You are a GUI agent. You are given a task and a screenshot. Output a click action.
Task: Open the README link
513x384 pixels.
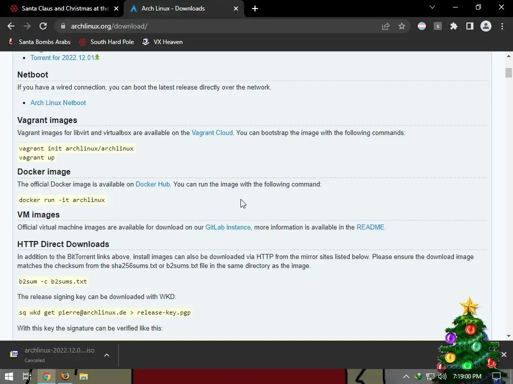370,227
